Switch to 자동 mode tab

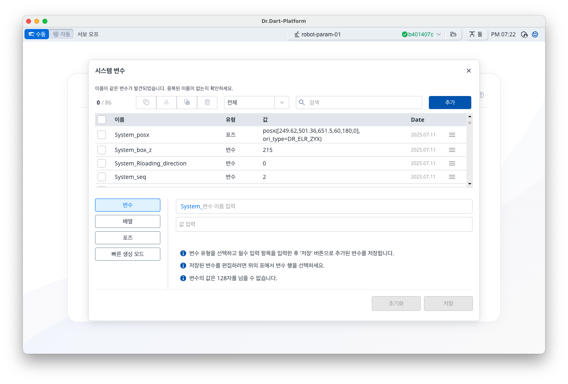(62, 34)
